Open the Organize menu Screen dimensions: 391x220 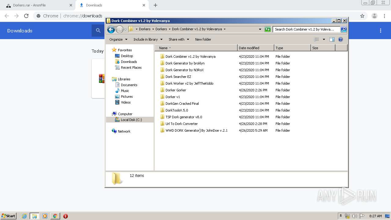pos(118,39)
